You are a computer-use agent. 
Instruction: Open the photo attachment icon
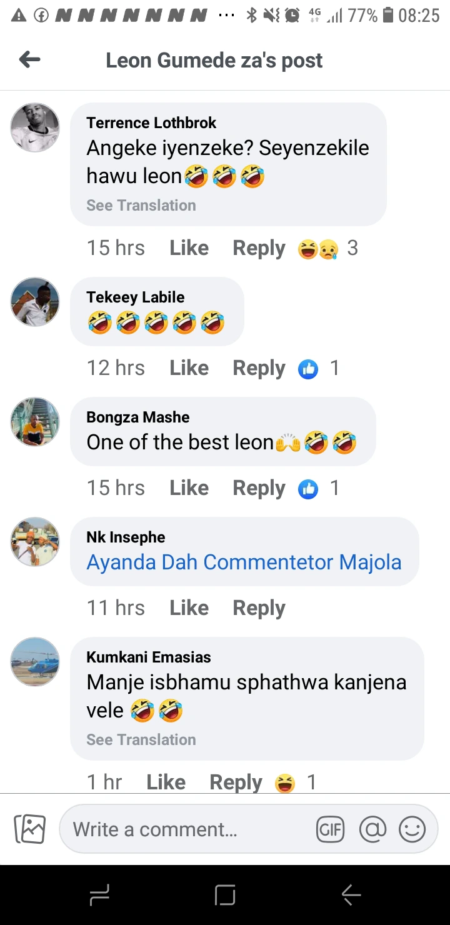30,829
